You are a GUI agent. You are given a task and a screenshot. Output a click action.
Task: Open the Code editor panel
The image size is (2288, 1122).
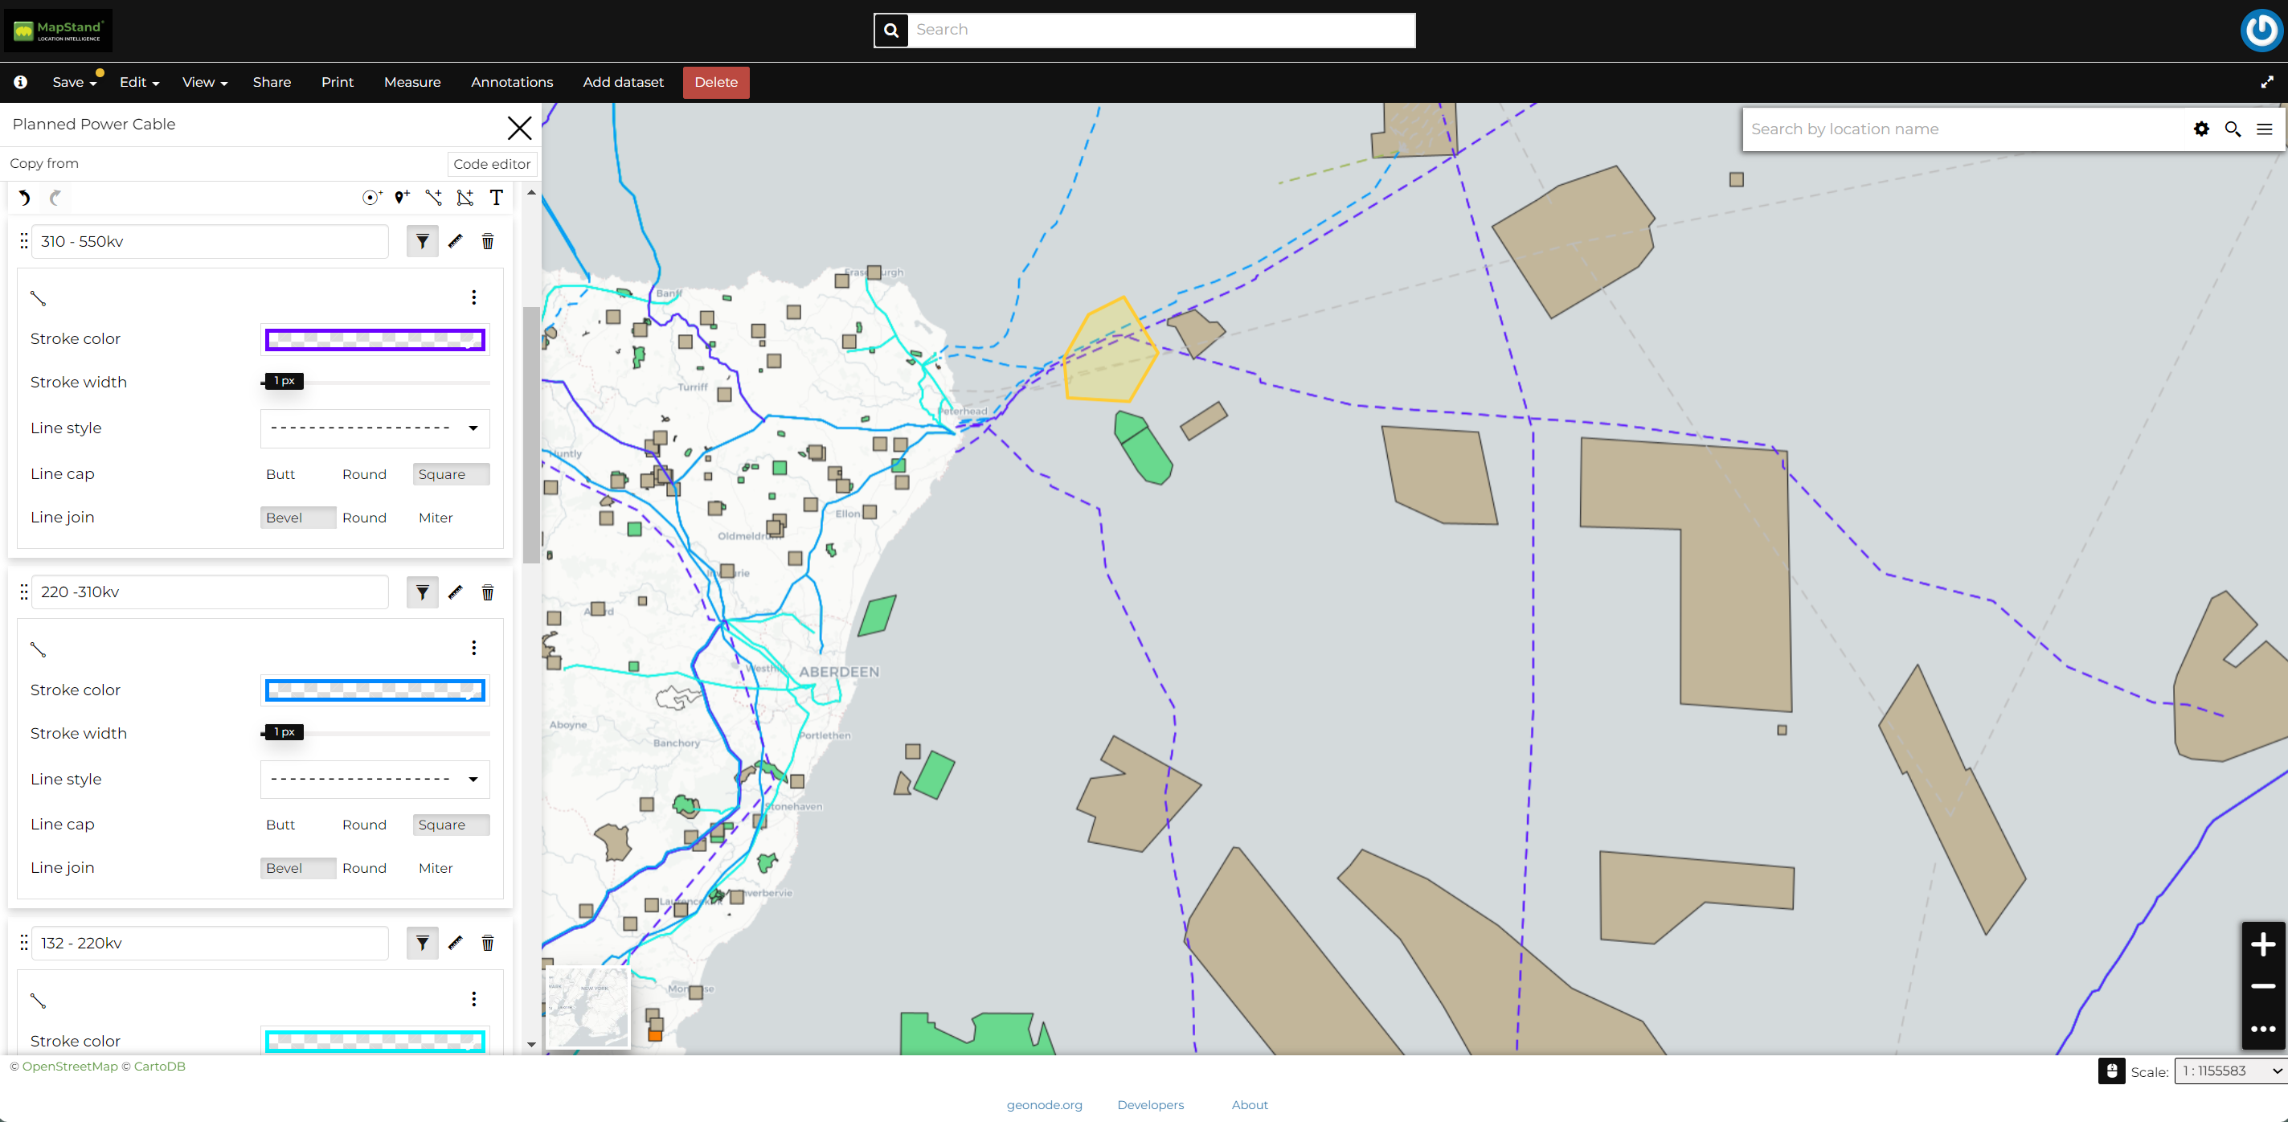click(490, 162)
